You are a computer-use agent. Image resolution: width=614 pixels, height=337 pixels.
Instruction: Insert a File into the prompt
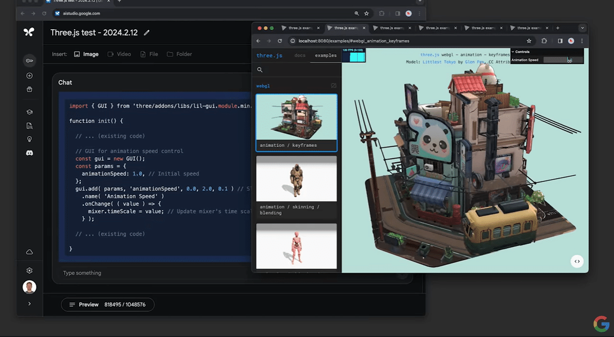click(x=149, y=54)
